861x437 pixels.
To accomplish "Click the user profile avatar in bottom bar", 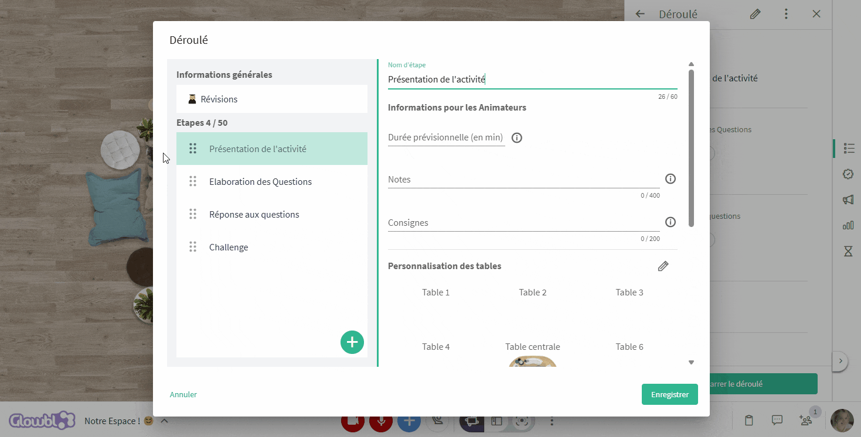I will click(842, 421).
